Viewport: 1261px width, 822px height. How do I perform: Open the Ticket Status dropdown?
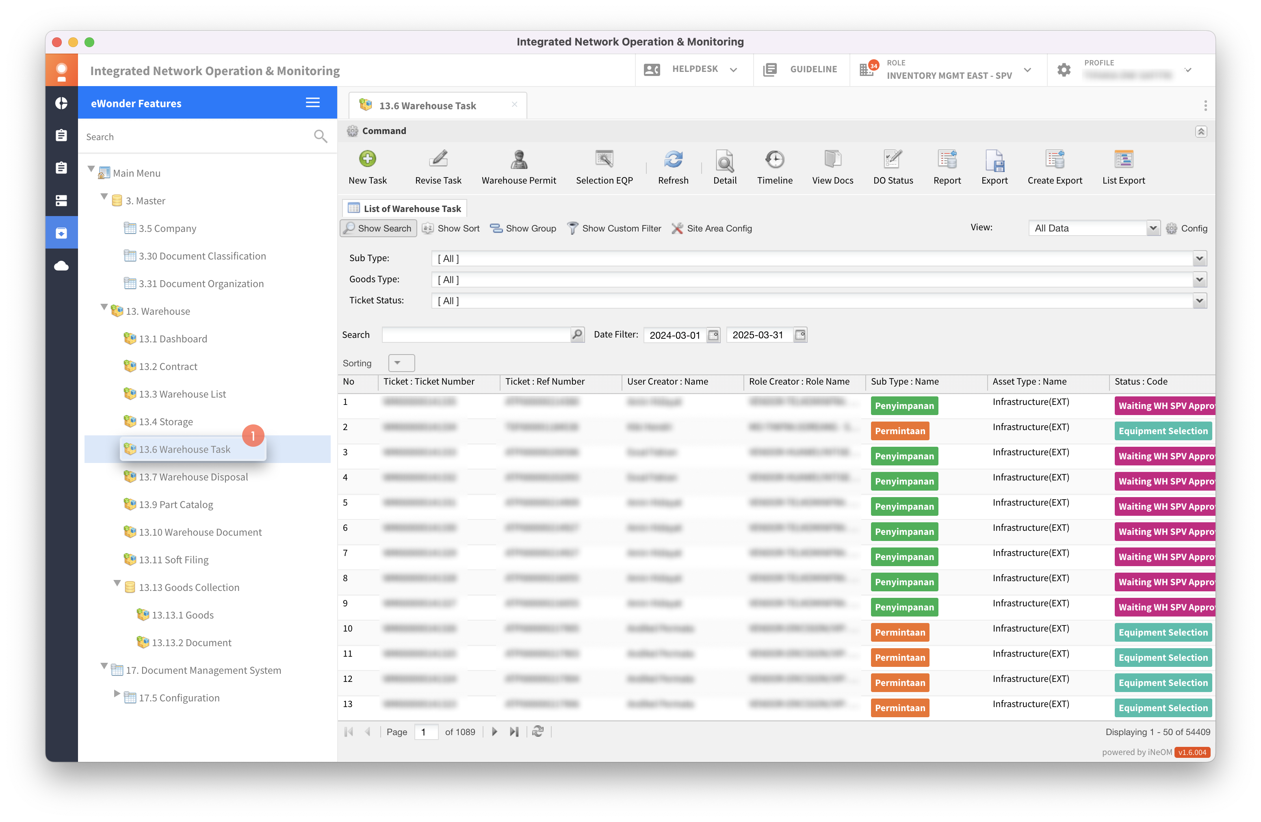1200,301
